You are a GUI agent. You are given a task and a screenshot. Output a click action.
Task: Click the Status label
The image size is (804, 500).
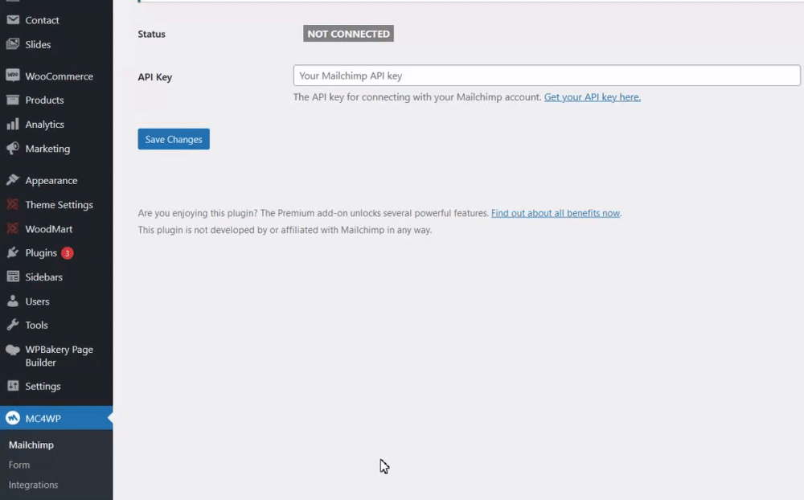tap(151, 34)
